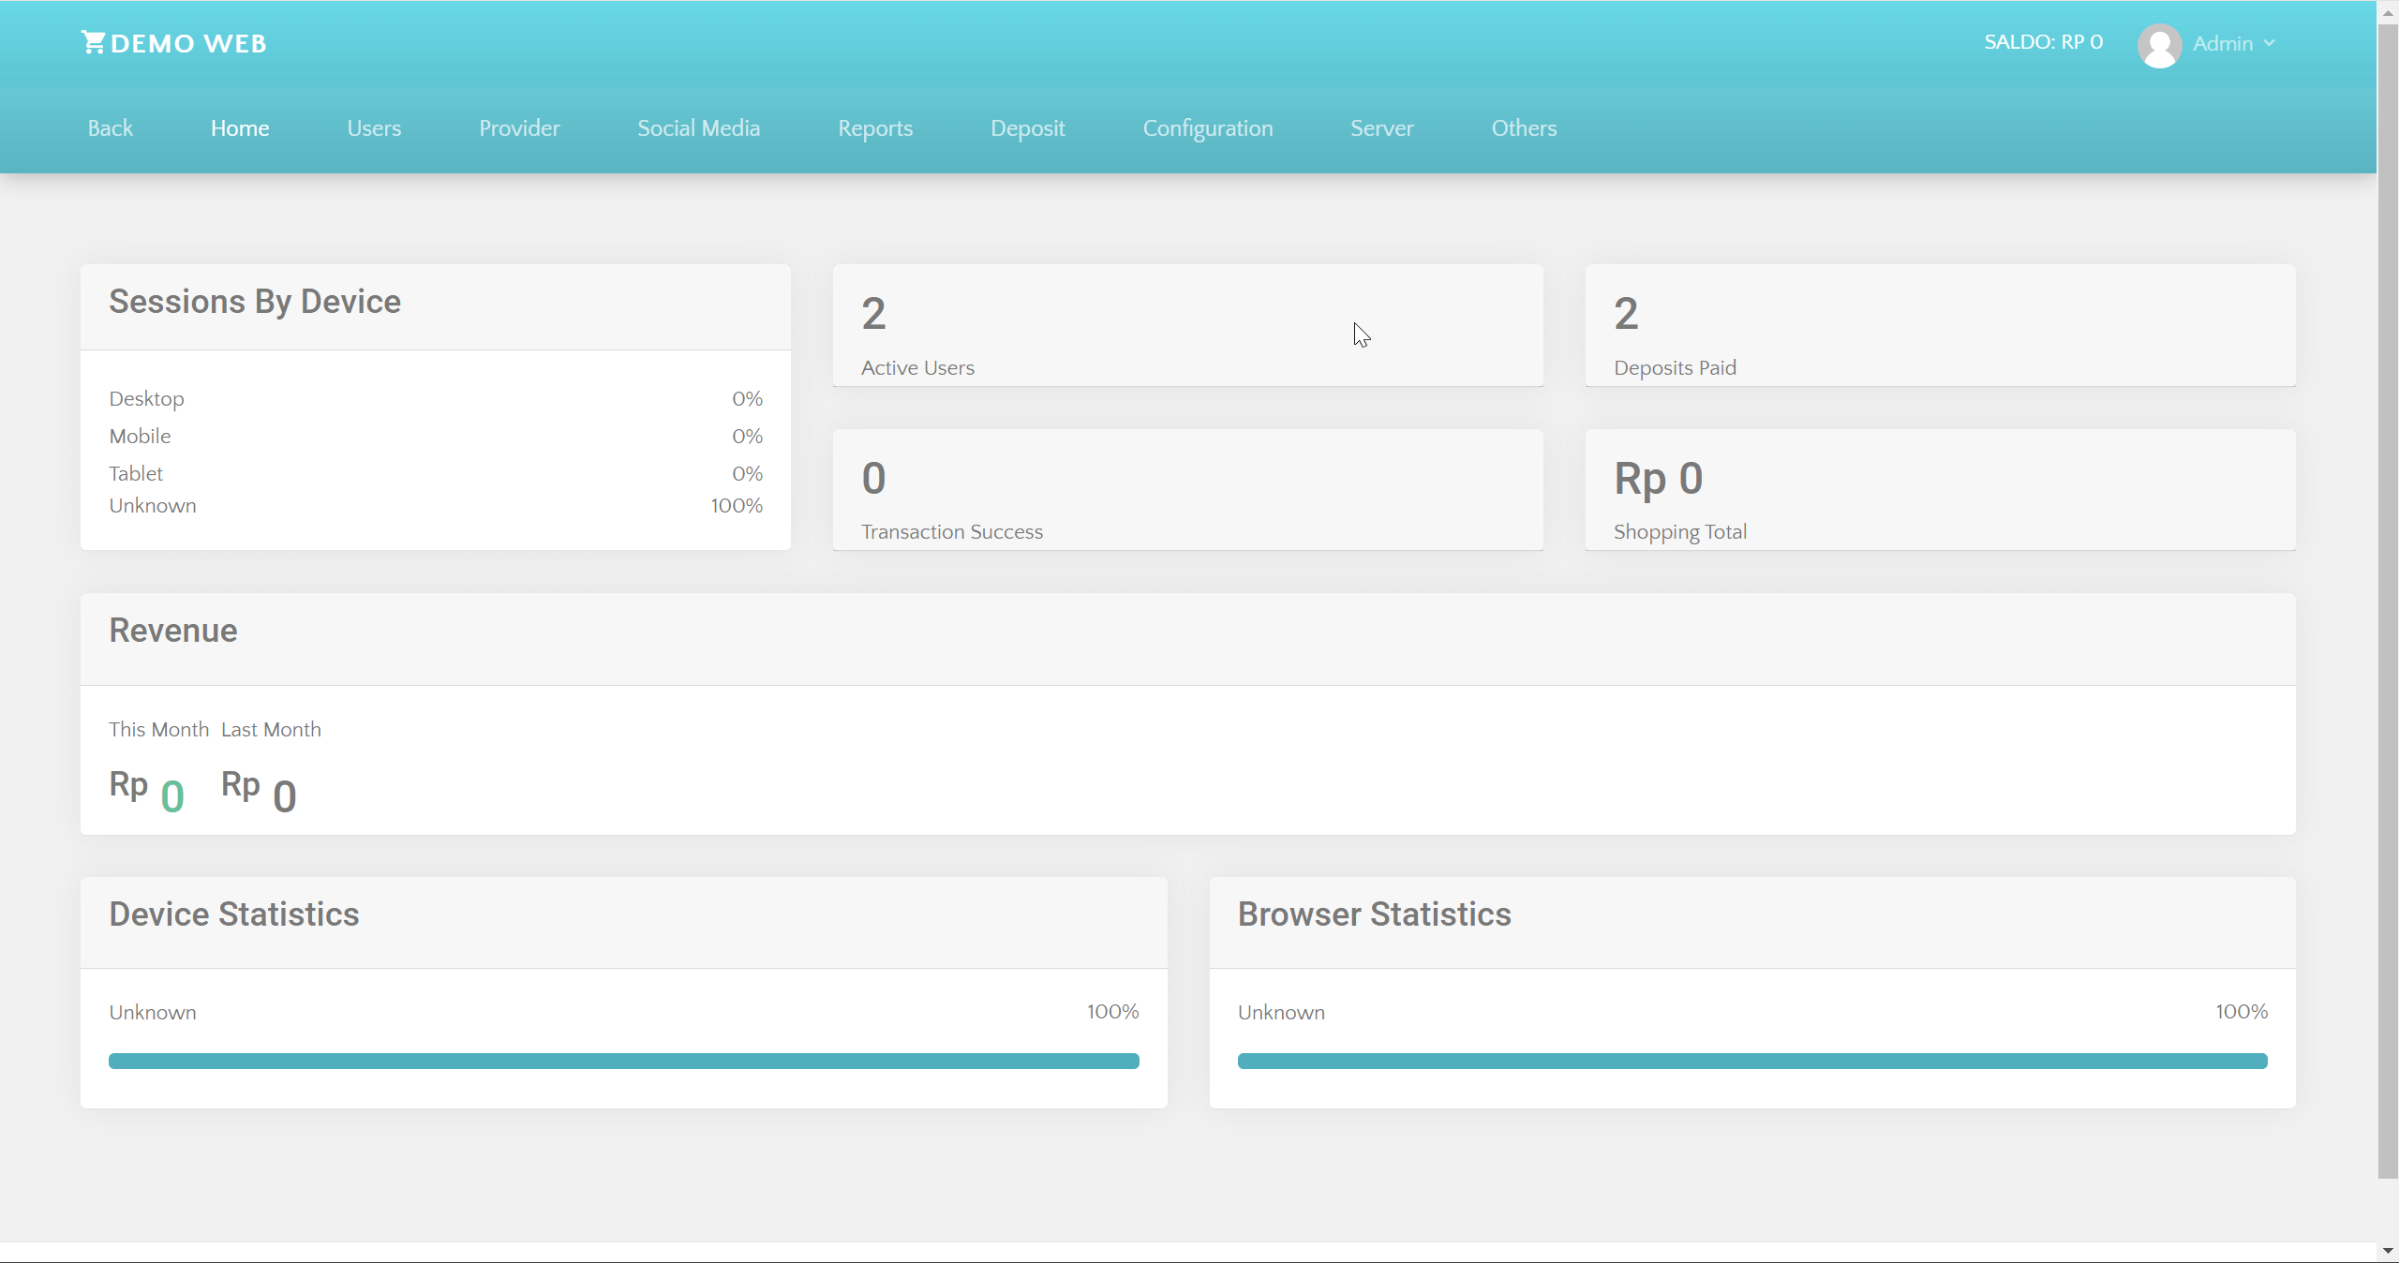
Task: Expand the Users menu
Action: click(373, 128)
